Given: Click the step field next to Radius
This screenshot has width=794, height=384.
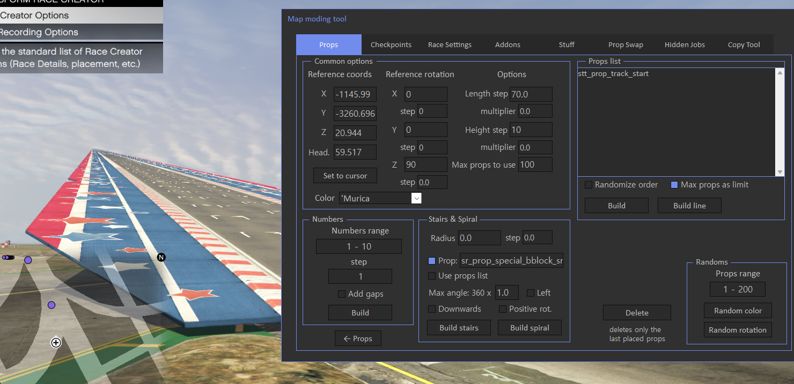Looking at the screenshot, I should (538, 238).
